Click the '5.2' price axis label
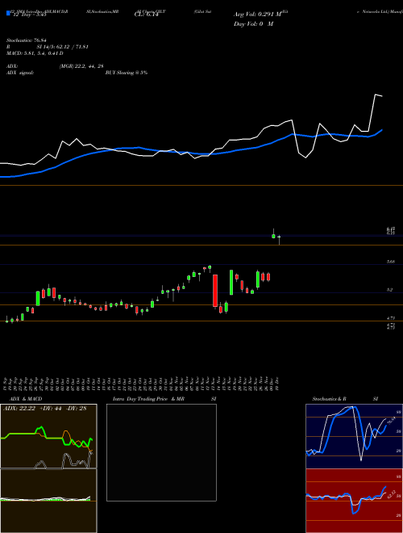The image size is (403, 533). click(390, 290)
